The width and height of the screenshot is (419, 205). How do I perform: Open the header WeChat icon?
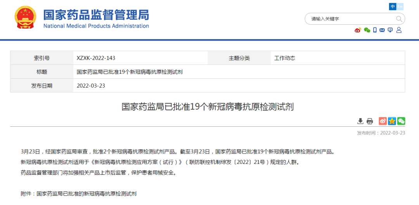(x=367, y=30)
